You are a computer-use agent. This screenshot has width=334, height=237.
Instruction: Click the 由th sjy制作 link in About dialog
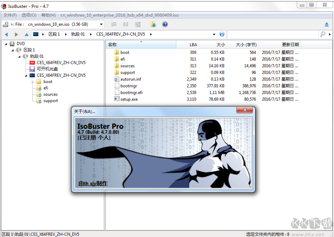93,183
